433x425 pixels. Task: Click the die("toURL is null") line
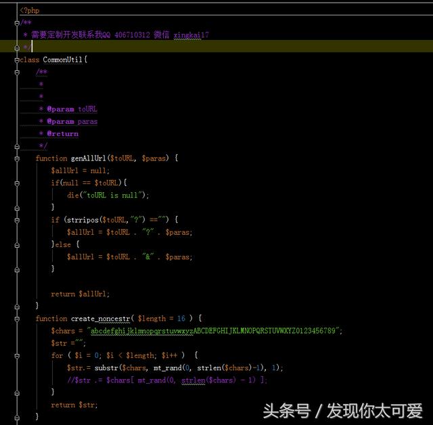108,195
